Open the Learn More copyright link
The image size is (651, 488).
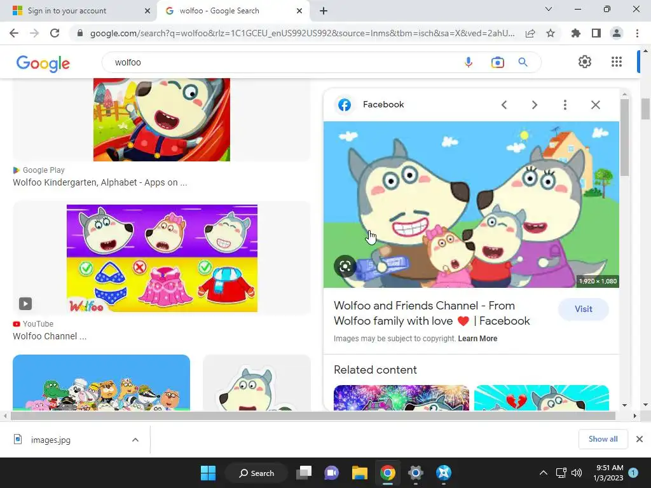pyautogui.click(x=477, y=339)
